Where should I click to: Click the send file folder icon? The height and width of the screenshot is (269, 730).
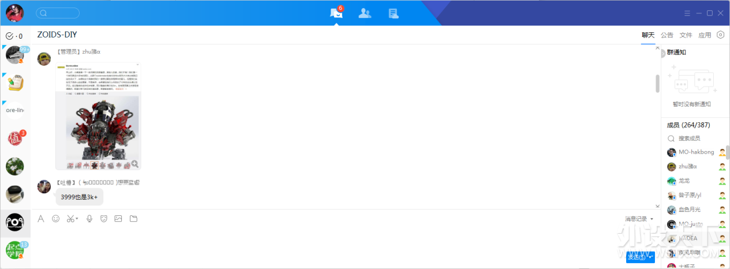134,219
